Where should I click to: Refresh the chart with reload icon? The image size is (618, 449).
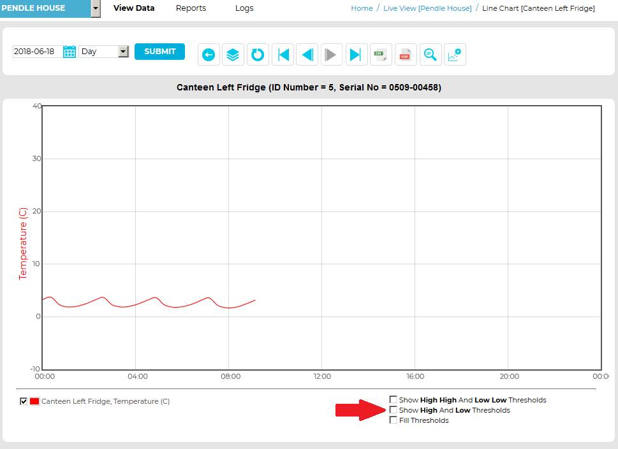[258, 55]
